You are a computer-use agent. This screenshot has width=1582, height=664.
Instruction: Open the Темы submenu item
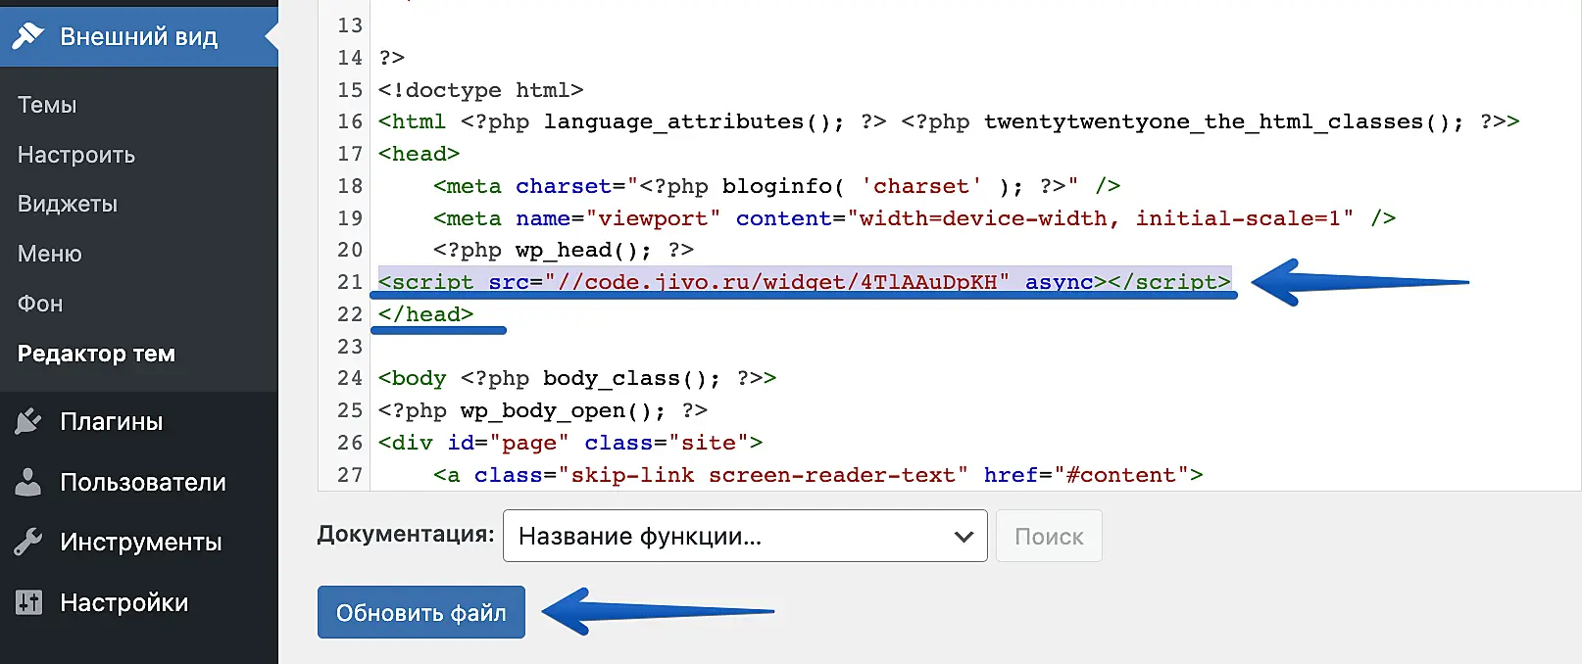(x=47, y=105)
